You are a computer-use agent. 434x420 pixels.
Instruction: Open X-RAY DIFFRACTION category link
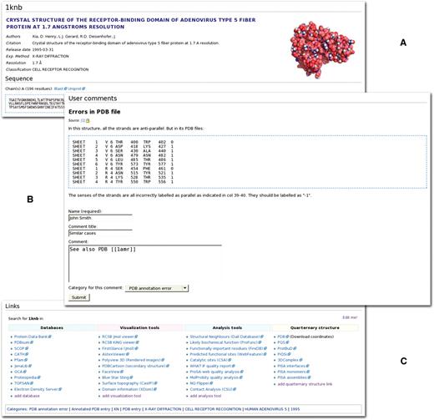click(x=163, y=409)
